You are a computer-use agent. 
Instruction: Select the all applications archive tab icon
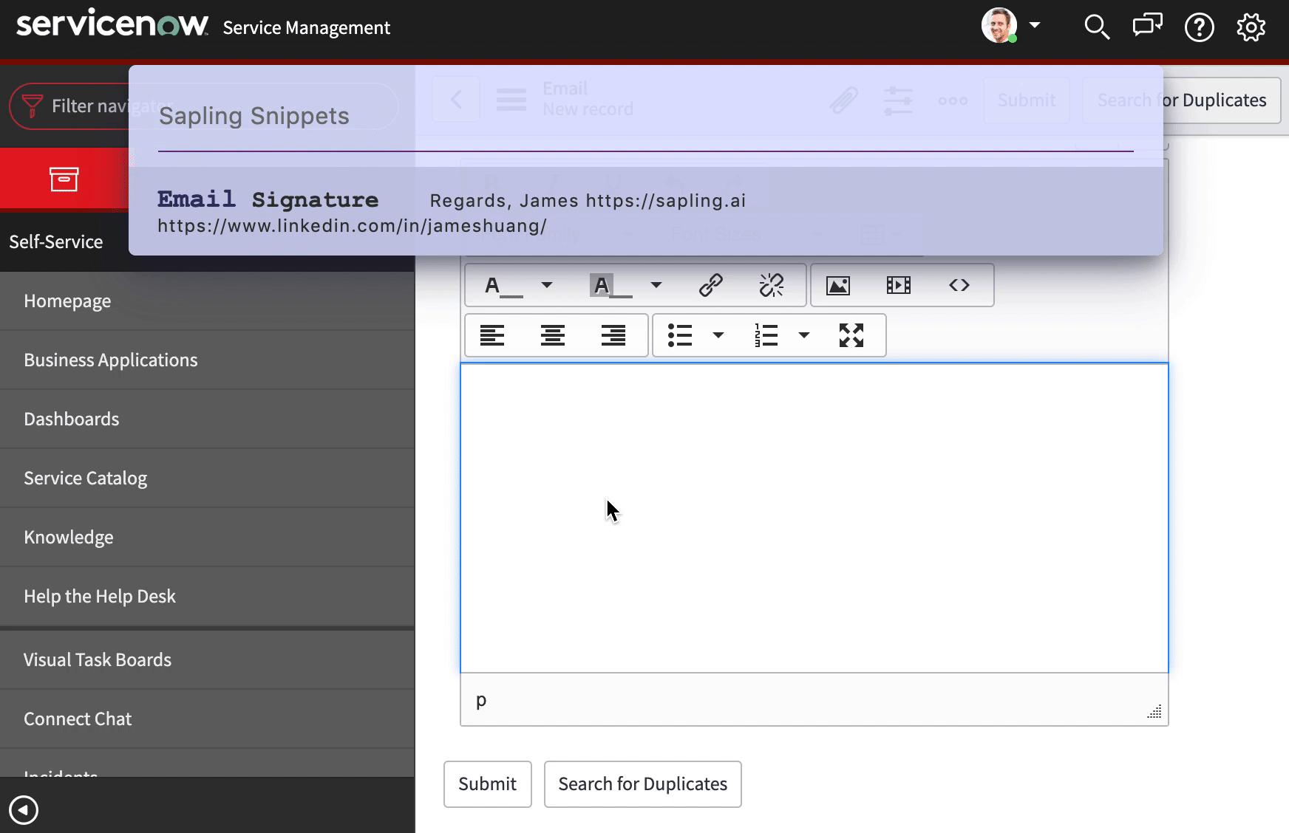(64, 179)
